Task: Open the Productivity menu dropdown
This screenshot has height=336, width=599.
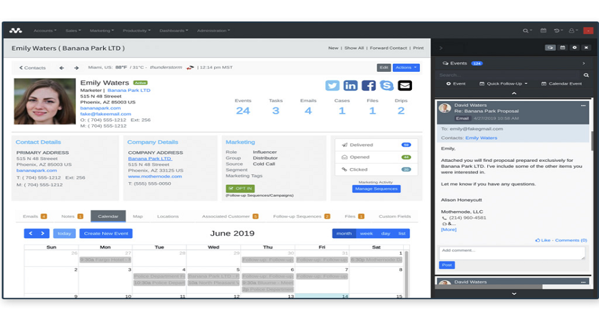Action: point(137,30)
